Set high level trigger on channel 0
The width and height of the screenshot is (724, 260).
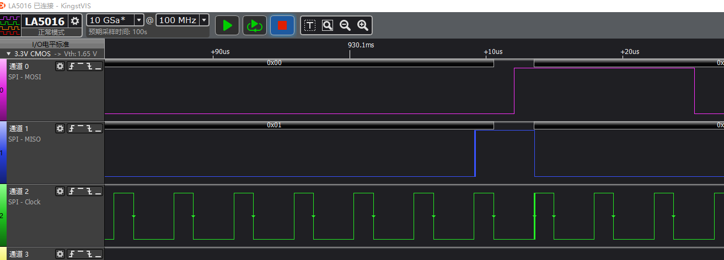pos(80,66)
